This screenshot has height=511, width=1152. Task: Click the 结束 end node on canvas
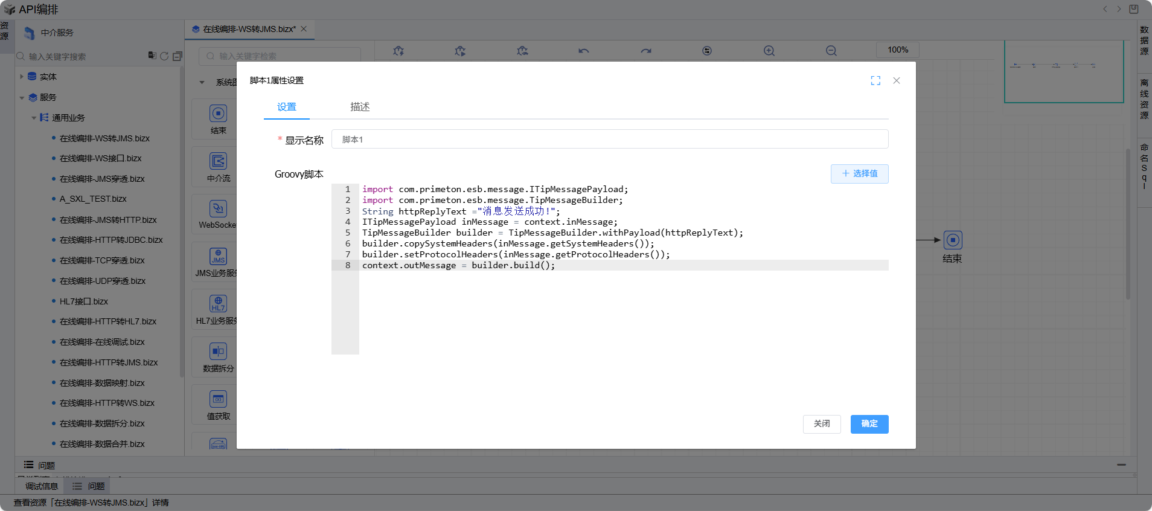point(952,240)
